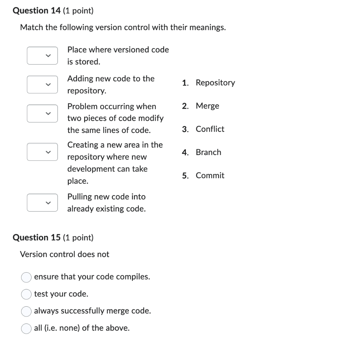The image size is (359, 341).
Task: Pick the 'all (i.e. none) of the above' option
Action: 26,328
